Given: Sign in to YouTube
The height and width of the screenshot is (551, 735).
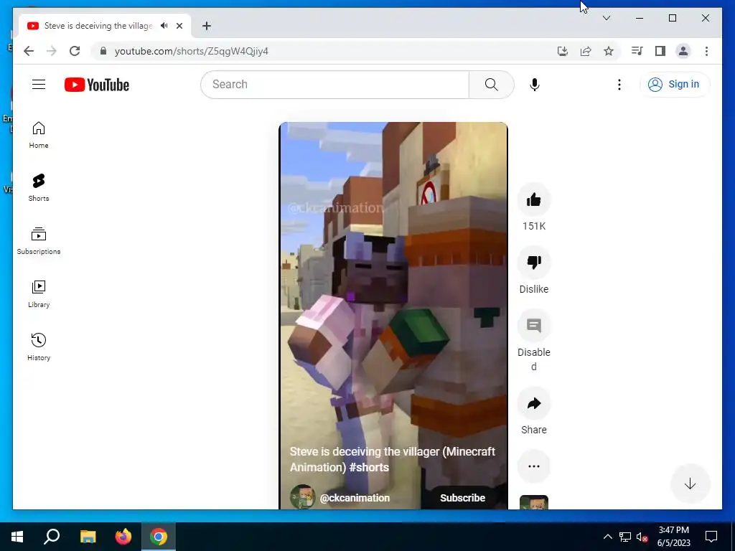Looking at the screenshot, I should [x=675, y=85].
